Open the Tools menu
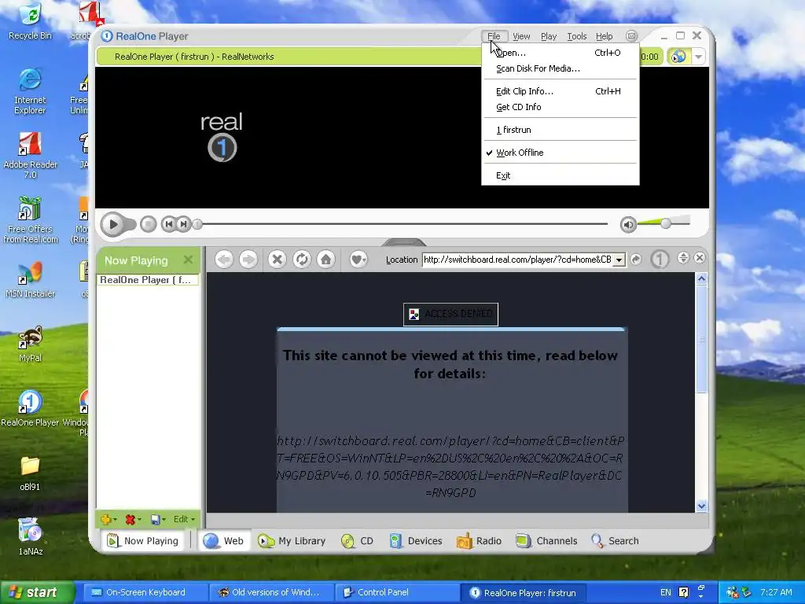The image size is (805, 604). 576,36
